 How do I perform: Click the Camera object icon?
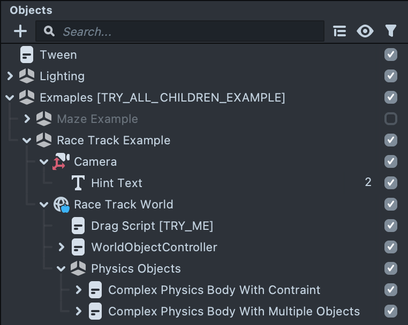(61, 161)
